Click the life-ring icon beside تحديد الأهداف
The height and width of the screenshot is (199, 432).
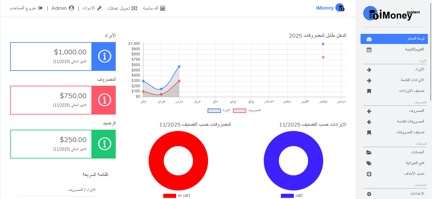pyautogui.click(x=369, y=174)
